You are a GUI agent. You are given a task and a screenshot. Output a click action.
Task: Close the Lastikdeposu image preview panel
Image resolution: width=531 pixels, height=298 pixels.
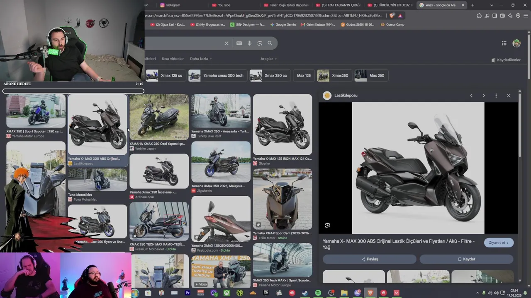(509, 96)
